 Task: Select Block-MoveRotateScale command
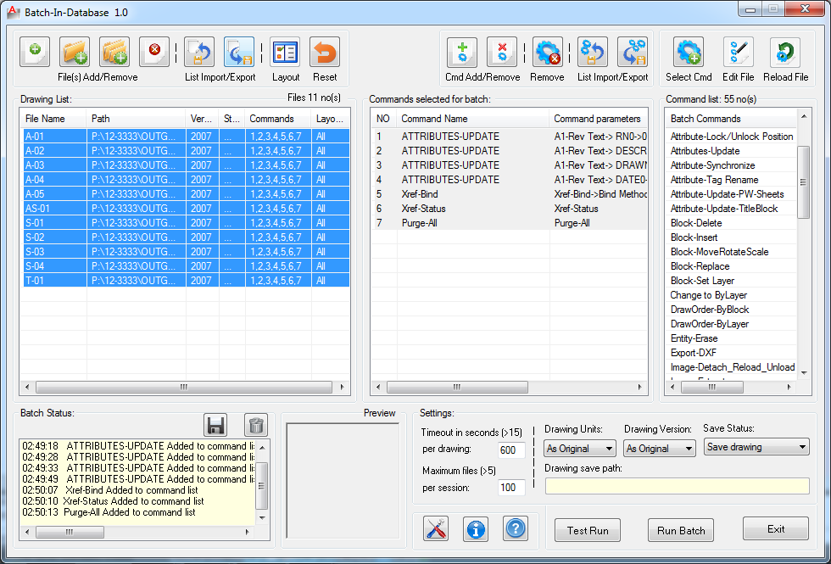[x=731, y=252]
